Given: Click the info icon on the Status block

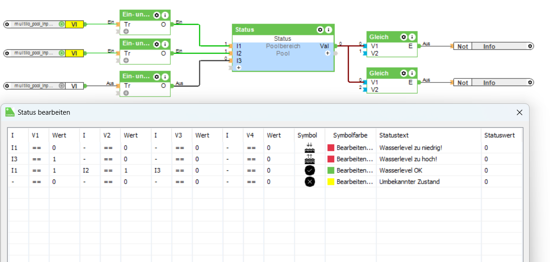Looking at the screenshot, I should click(x=328, y=29).
